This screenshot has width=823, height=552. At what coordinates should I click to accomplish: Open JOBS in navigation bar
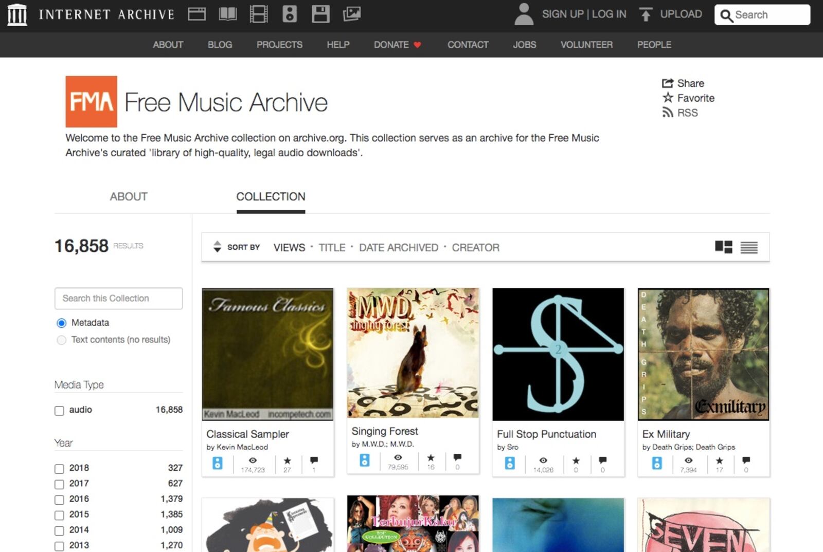pyautogui.click(x=524, y=45)
